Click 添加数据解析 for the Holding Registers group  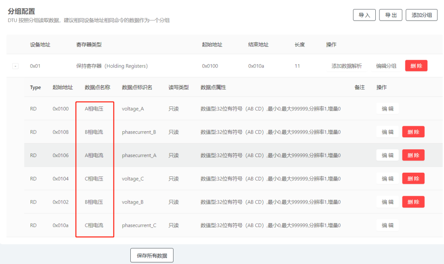coord(347,66)
